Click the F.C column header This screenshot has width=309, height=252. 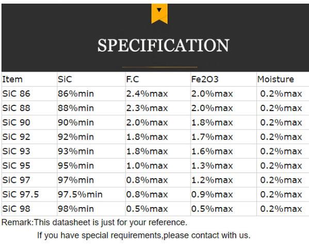[133, 80]
